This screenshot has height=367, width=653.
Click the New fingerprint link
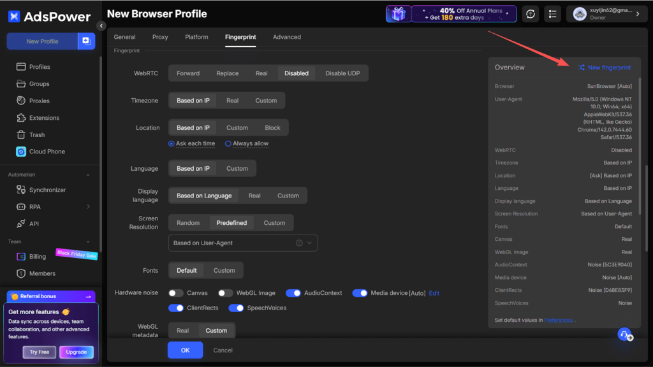[605, 68]
